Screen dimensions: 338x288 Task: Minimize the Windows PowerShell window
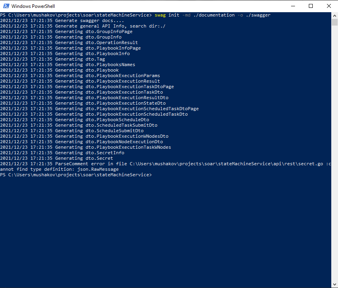pyautogui.click(x=293, y=6)
